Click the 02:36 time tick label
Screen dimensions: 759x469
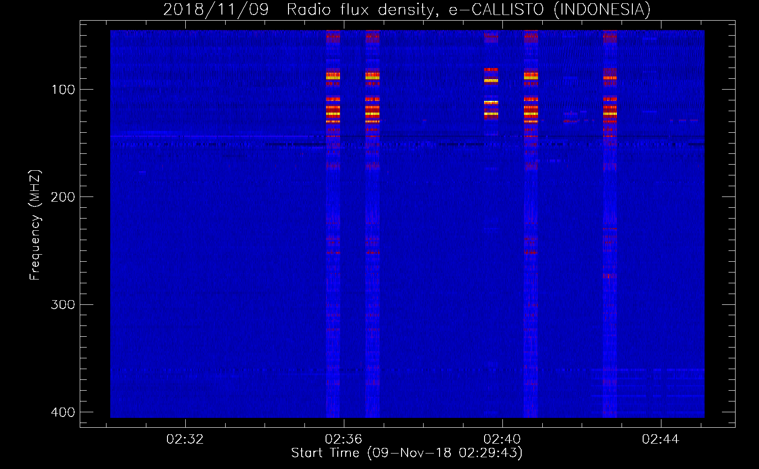343,439
